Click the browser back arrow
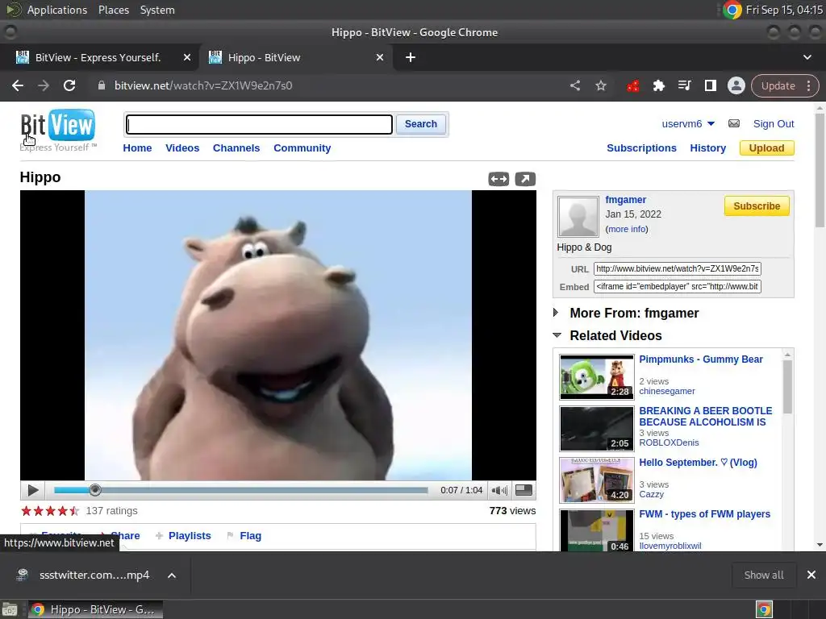The image size is (826, 619). coord(18,85)
